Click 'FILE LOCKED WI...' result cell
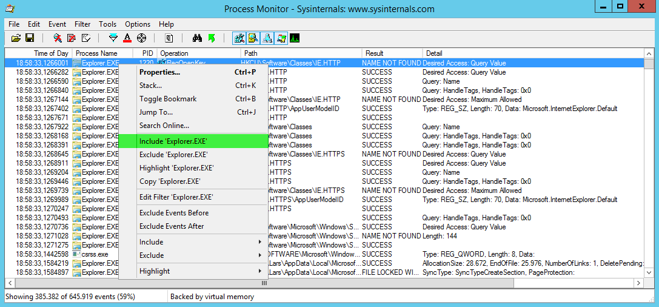The image size is (659, 307). point(391,272)
